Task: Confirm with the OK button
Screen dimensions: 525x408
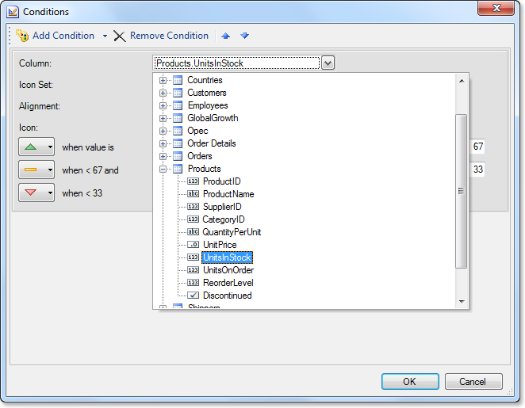Action: [x=410, y=382]
